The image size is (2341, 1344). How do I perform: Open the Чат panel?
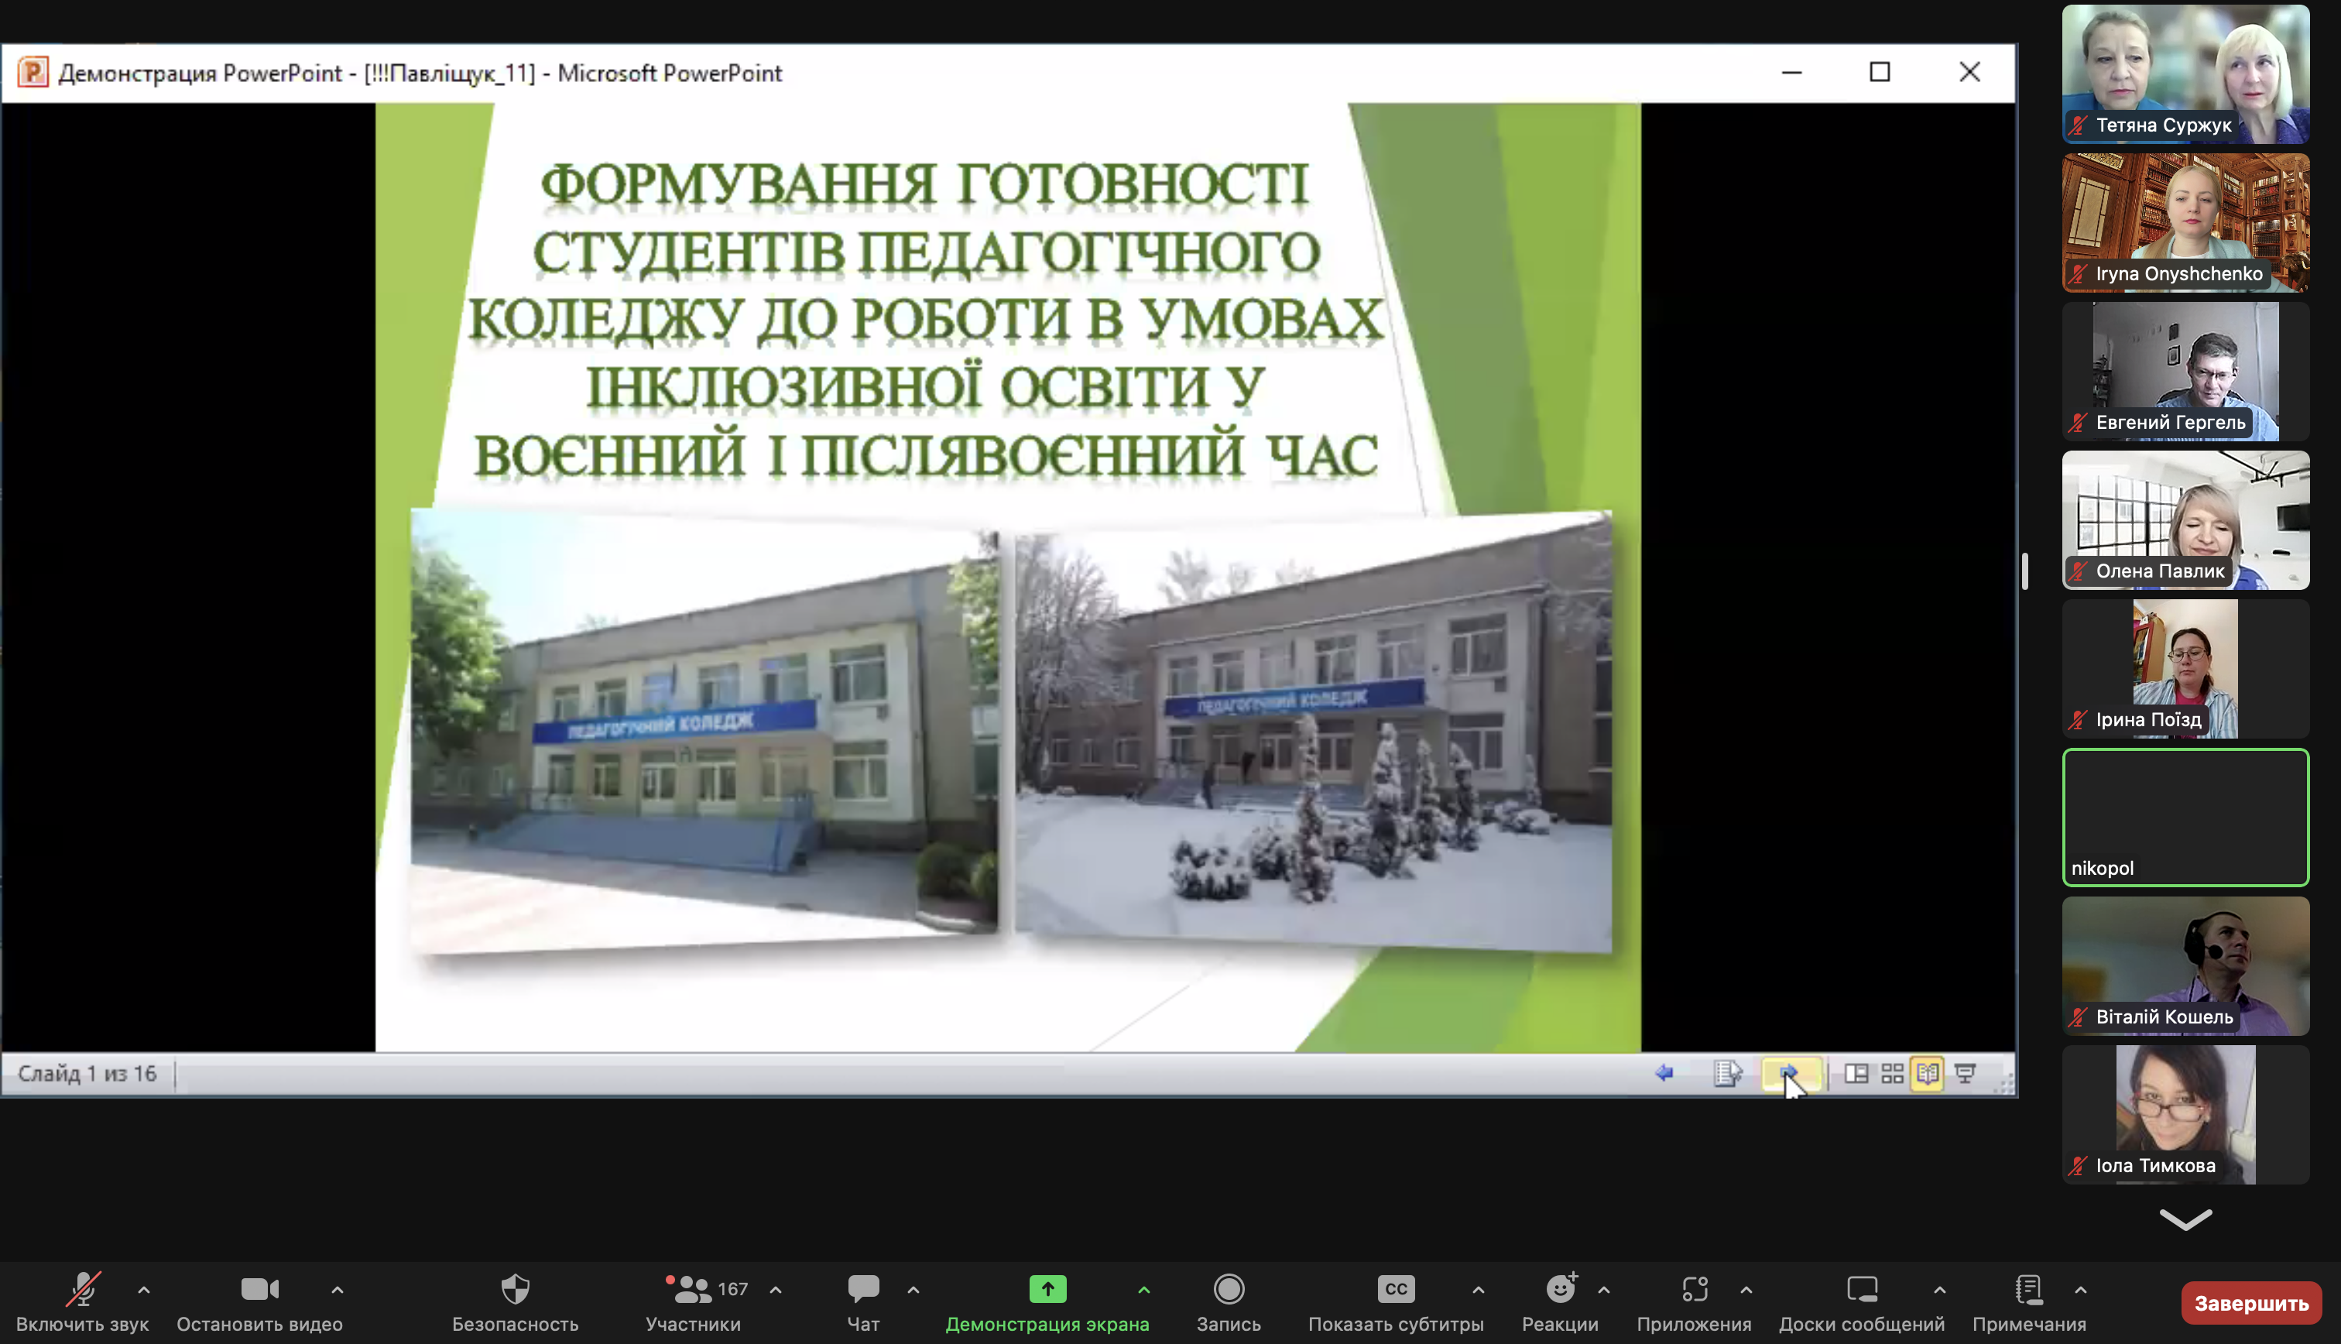click(864, 1302)
